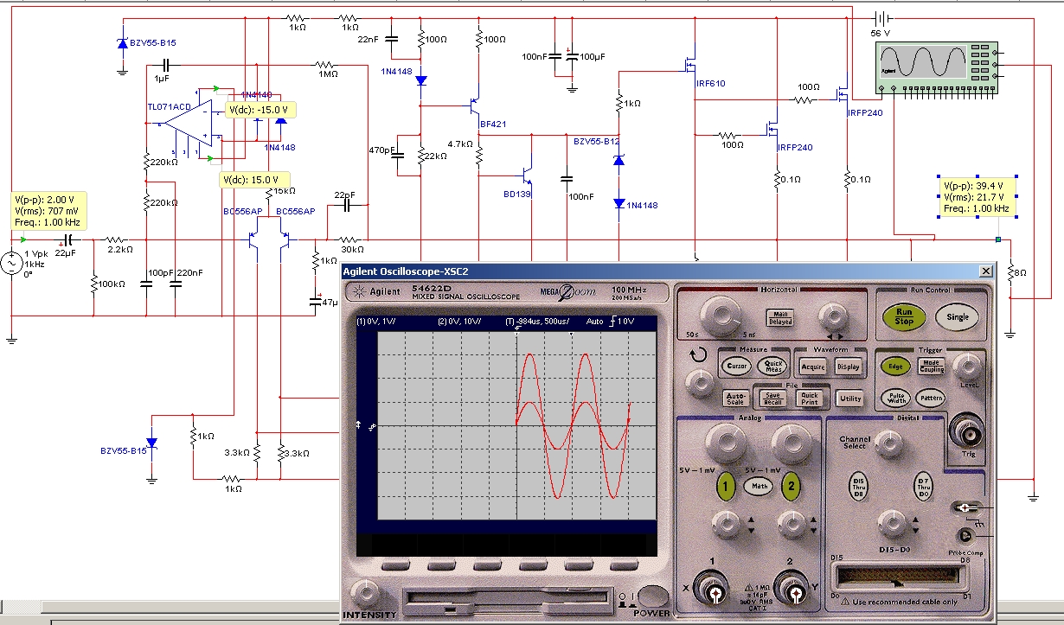This screenshot has width=1064, height=625.
Task: Click the Auto-Scale button
Action: click(736, 399)
